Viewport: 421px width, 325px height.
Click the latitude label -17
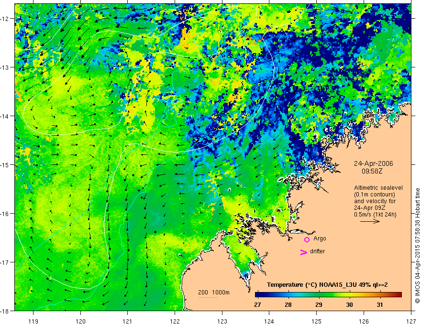point(5,262)
